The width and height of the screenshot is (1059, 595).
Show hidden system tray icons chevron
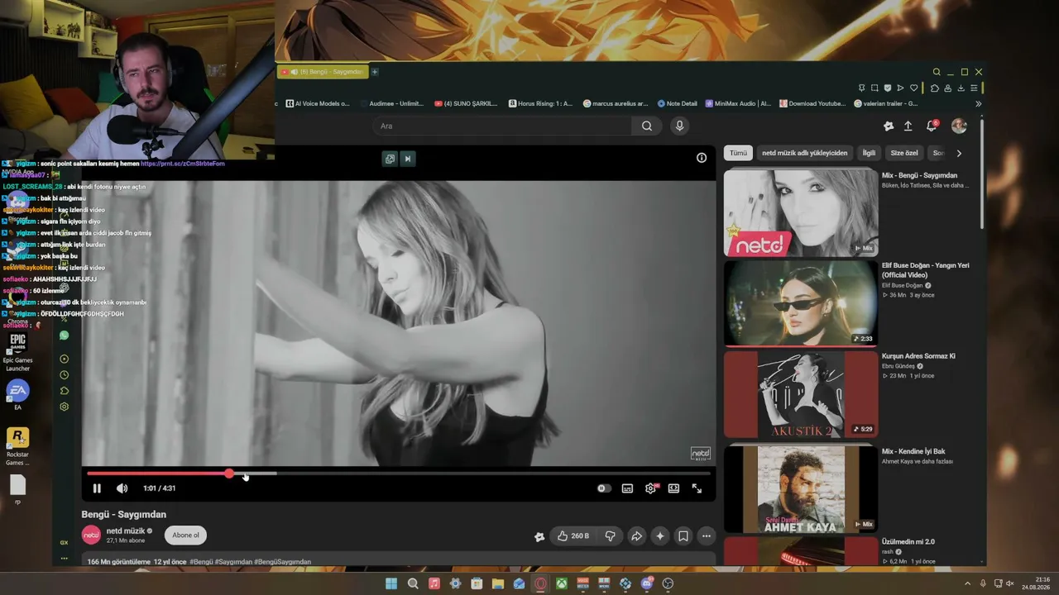click(967, 583)
